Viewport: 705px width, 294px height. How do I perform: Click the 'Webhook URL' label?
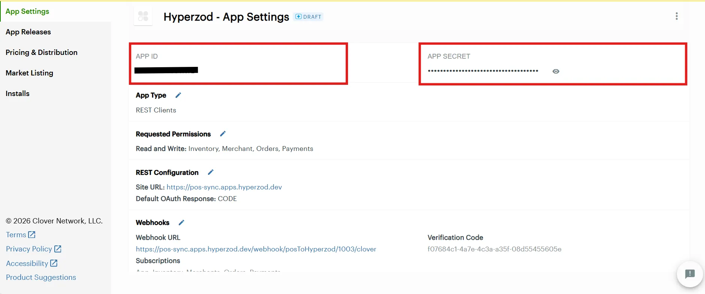click(158, 238)
